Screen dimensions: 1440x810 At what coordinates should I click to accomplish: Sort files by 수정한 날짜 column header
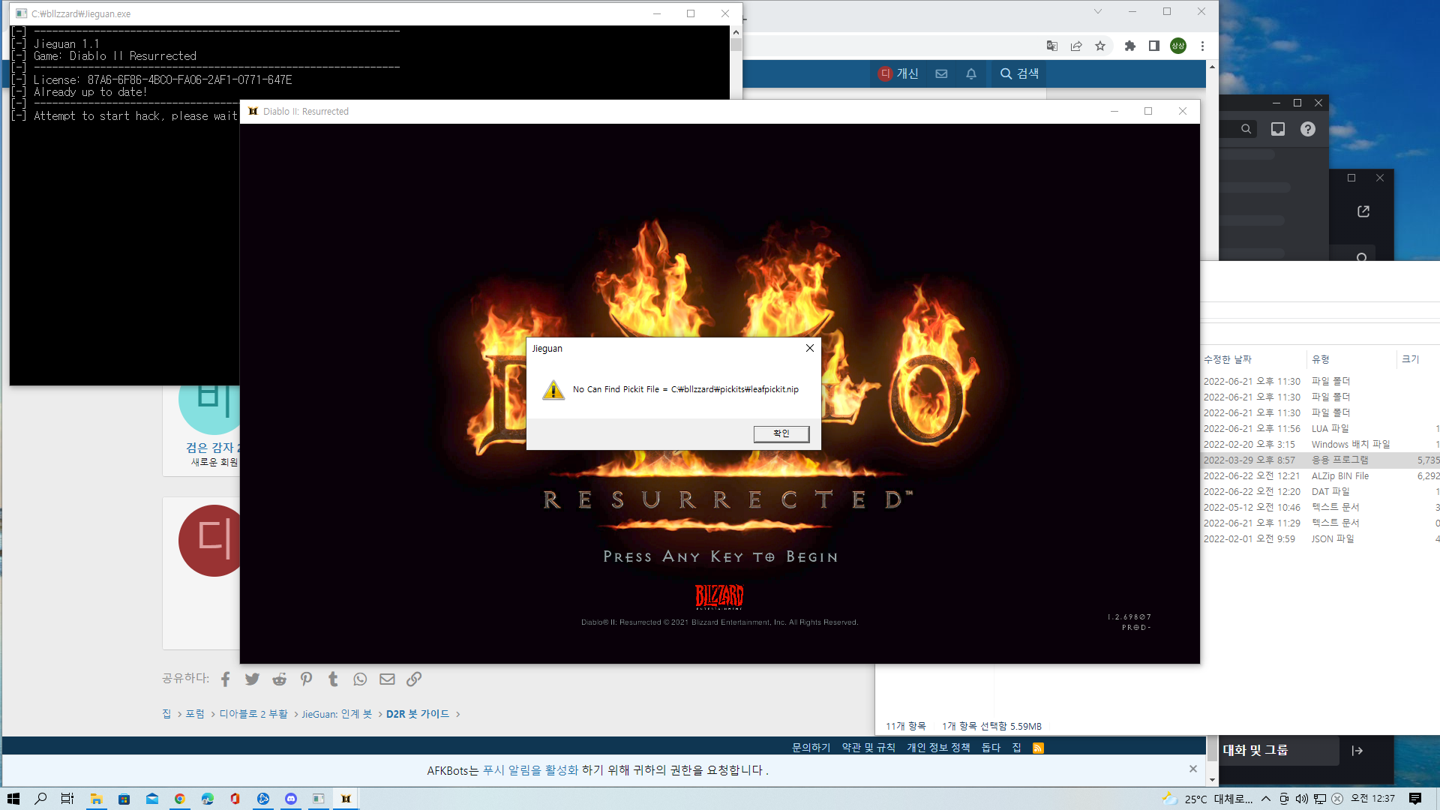point(1228,359)
